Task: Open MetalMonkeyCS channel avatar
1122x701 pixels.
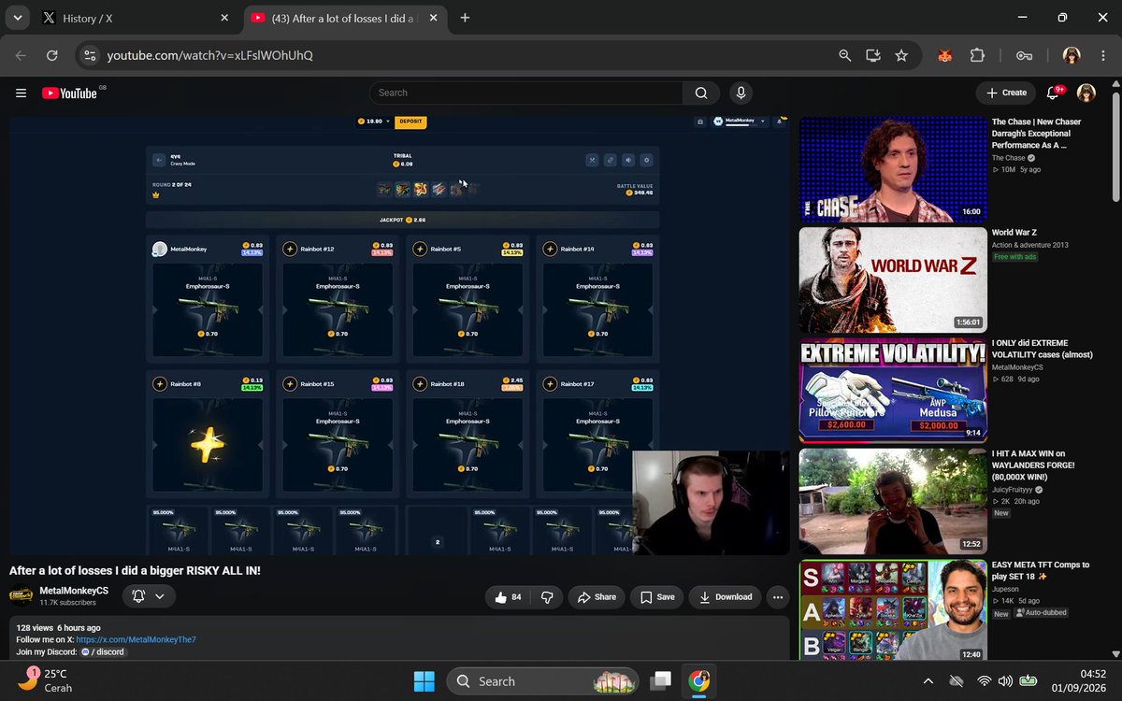Action: (x=22, y=596)
